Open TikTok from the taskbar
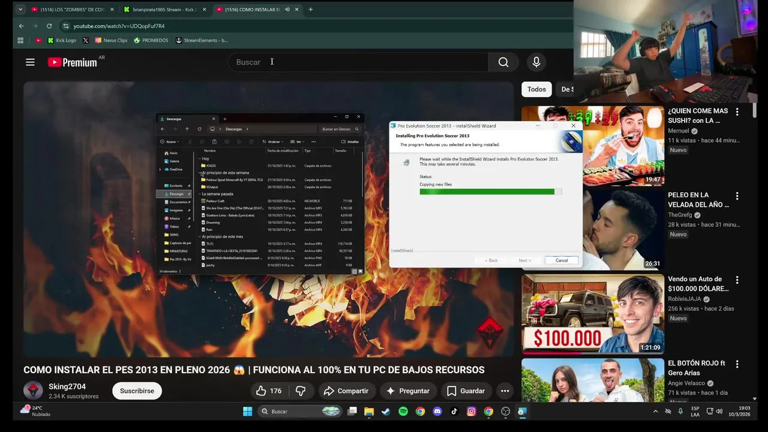The height and width of the screenshot is (432, 768). (x=454, y=411)
